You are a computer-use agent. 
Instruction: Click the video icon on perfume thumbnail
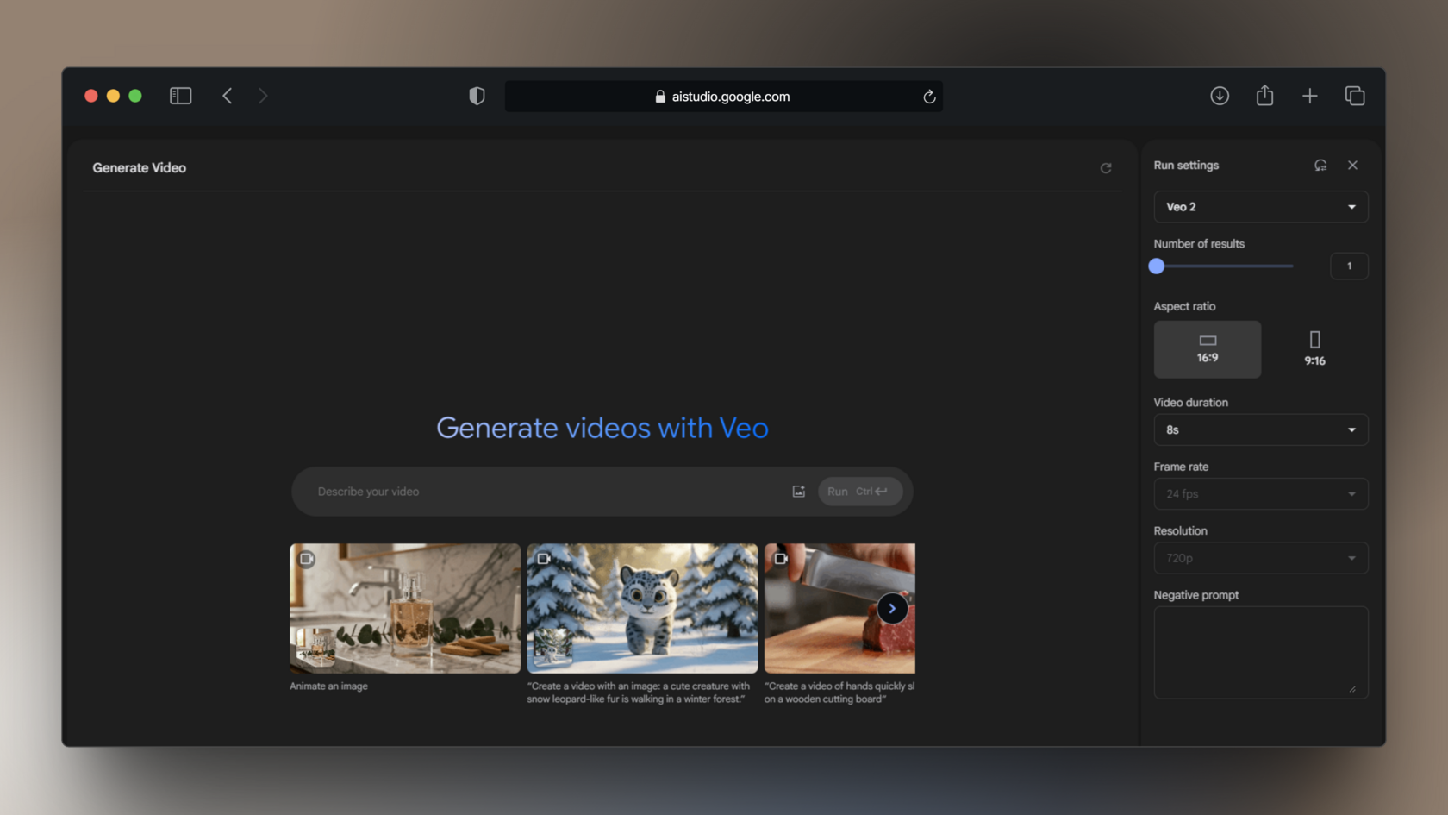click(307, 559)
